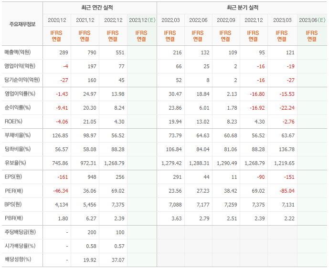Screen dimensions: 329x269
Task: Click the 2023.03 quarterly column header
Action: [282, 20]
